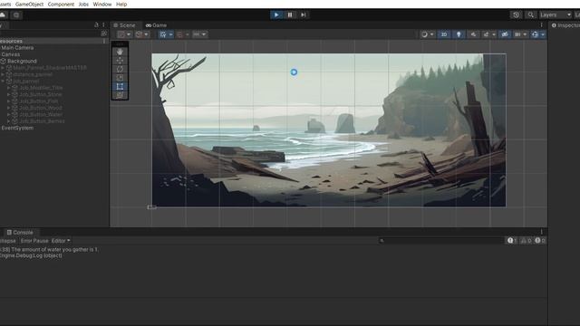The image size is (580, 326).
Task: Open the Layers dropdown
Action: pyautogui.click(x=556, y=14)
